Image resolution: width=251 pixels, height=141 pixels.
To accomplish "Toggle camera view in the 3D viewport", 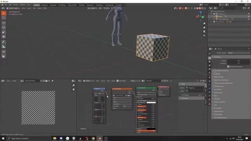I will [x=204, y=31].
